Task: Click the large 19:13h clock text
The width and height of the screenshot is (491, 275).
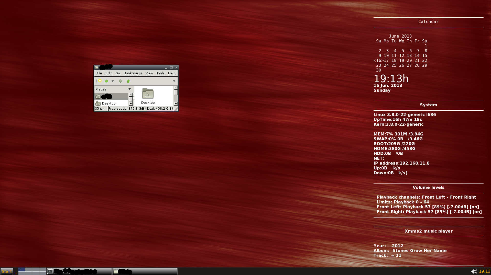Action: click(x=391, y=79)
